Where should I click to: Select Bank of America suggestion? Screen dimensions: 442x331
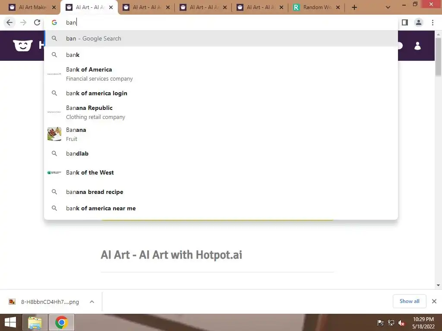tap(221, 74)
